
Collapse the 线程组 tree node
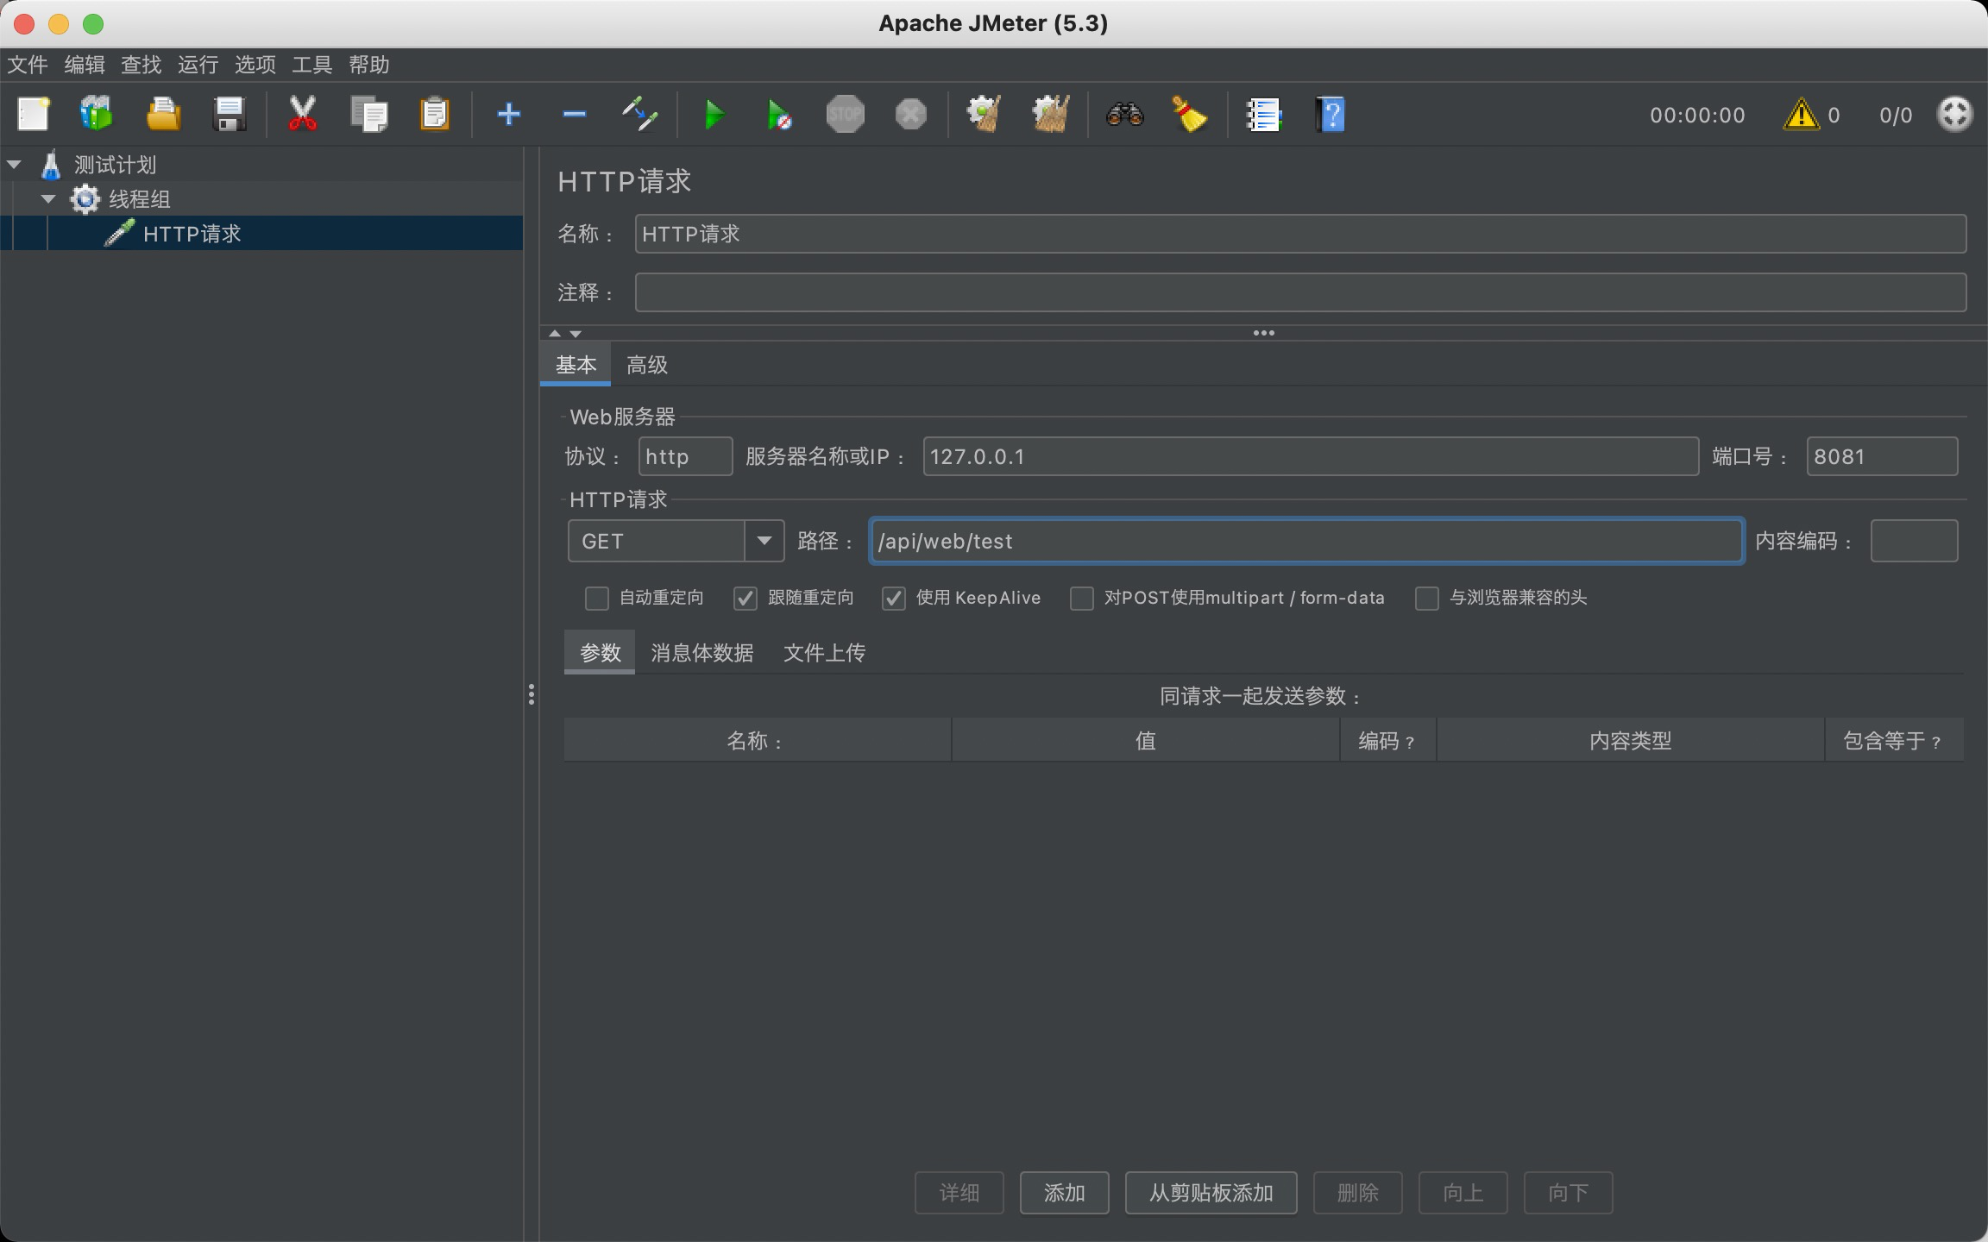tap(49, 198)
